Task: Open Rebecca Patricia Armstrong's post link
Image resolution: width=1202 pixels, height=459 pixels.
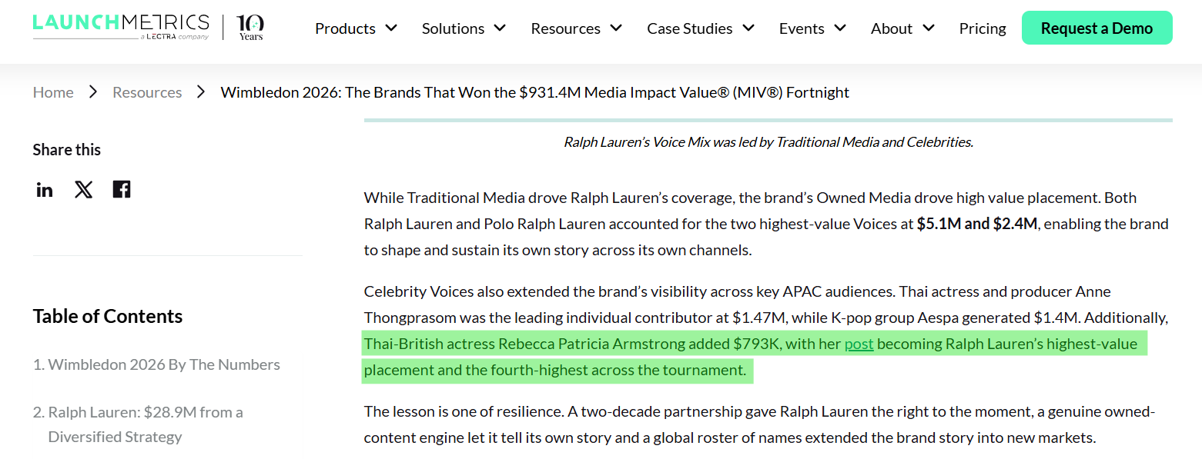Action: pyautogui.click(x=859, y=344)
